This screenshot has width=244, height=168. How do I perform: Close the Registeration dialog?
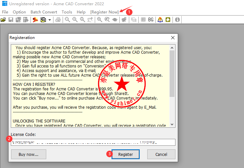coord(173,38)
